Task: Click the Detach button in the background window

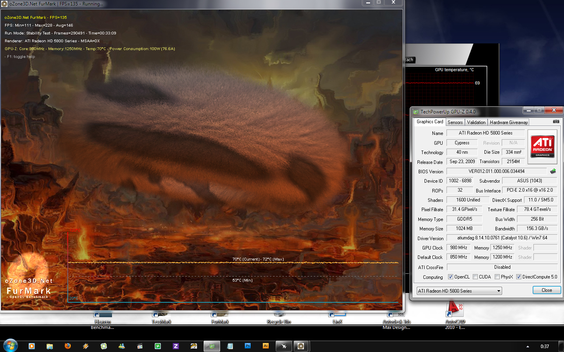Action: click(409, 60)
